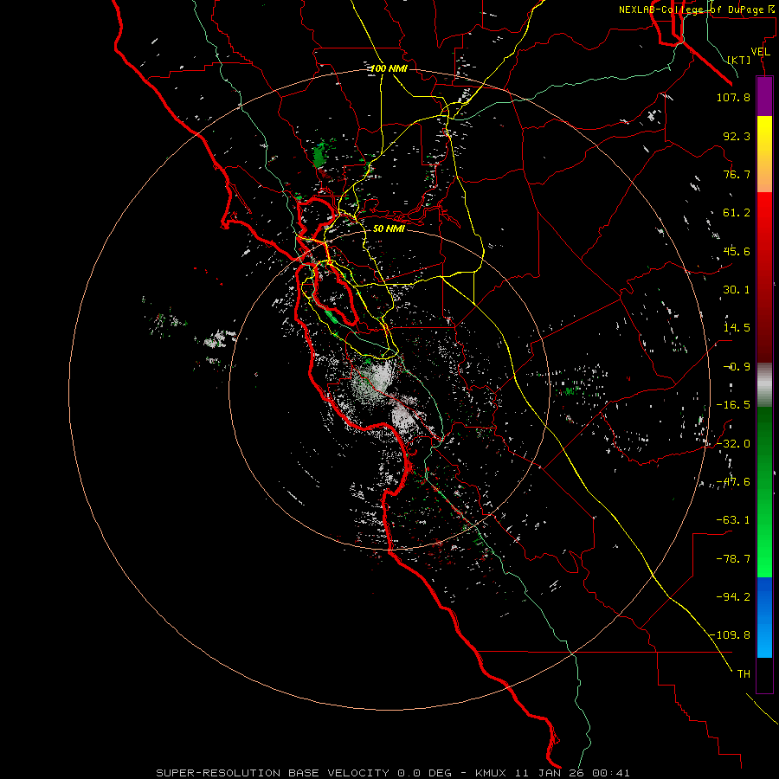
Task: Click the NEXLAB-College of DuPage label
Action: coord(696,10)
